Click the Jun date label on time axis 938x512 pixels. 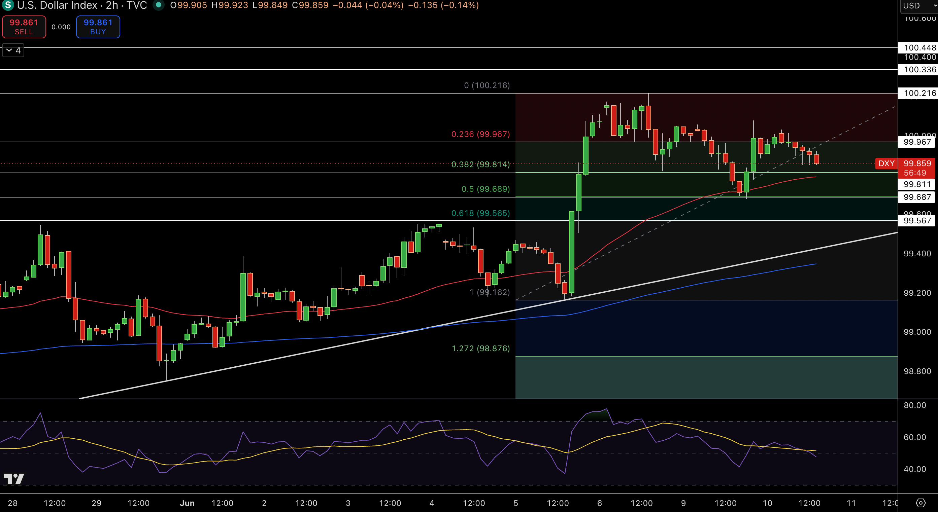point(187,503)
